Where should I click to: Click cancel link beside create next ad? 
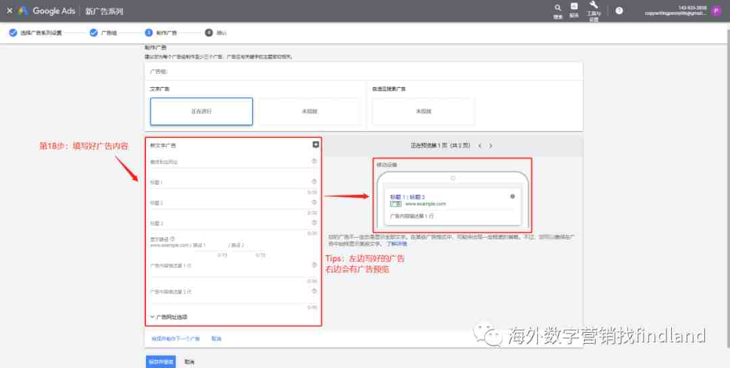tap(216, 339)
